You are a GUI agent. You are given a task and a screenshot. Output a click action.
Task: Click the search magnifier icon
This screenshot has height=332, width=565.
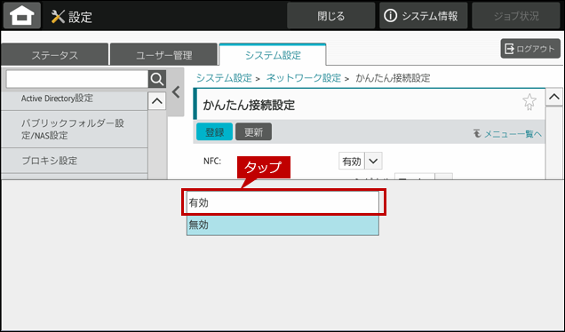(x=157, y=79)
